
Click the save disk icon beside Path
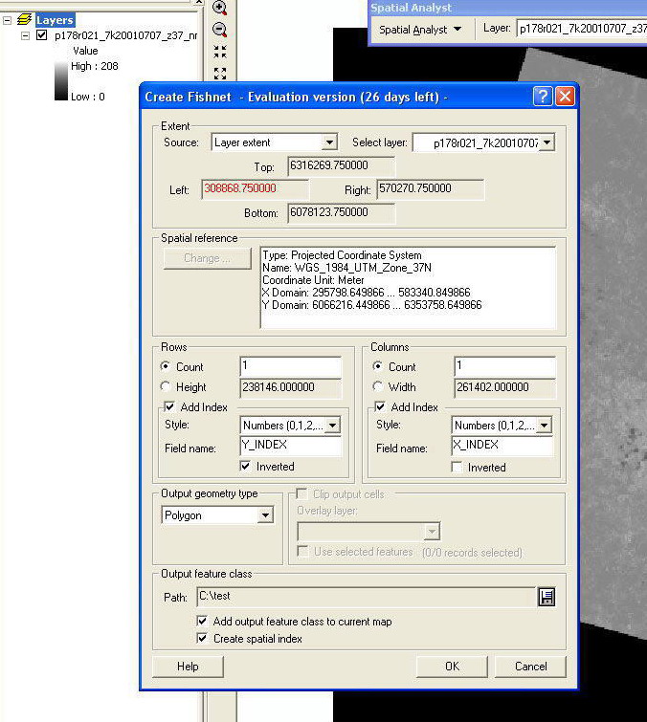[547, 597]
